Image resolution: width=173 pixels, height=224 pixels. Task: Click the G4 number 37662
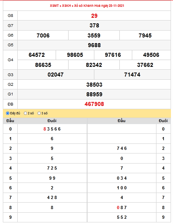(x=145, y=65)
